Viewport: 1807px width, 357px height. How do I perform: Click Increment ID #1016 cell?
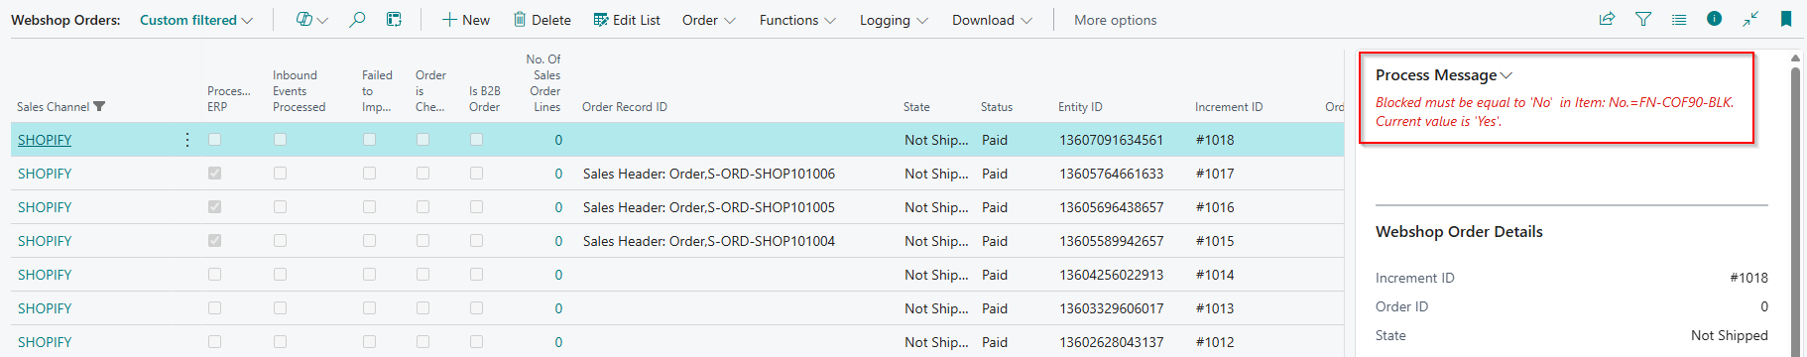(x=1215, y=207)
